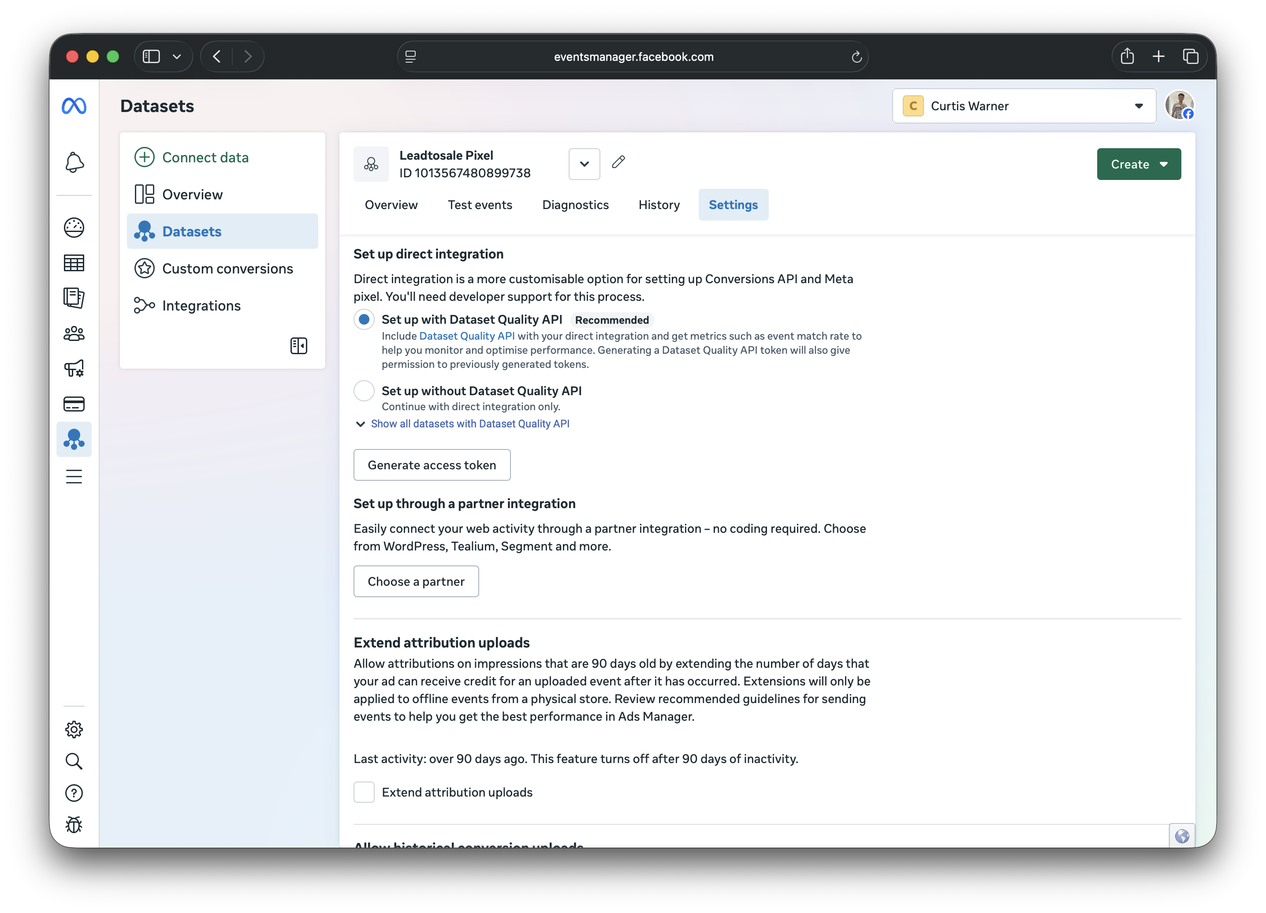Viewport: 1266px width, 913px height.
Task: Collapse the Datasets side panel
Action: tap(298, 346)
